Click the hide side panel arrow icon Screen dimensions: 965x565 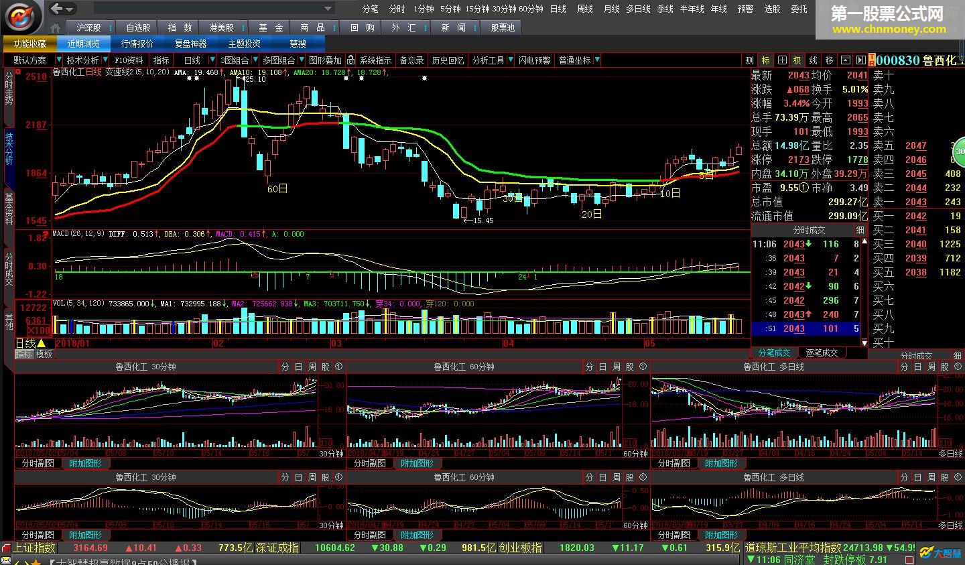[860, 60]
